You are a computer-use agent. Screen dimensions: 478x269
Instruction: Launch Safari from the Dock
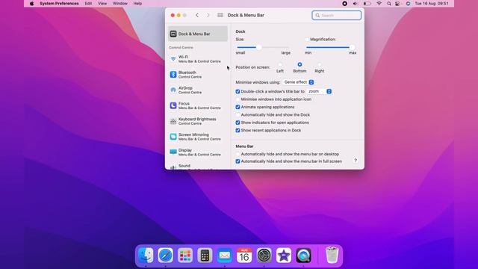tap(166, 256)
